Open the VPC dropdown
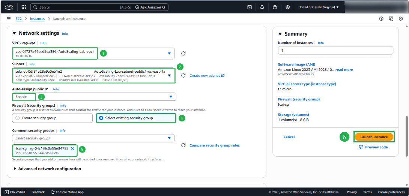Screen dimensions: 409x196 click(93, 54)
